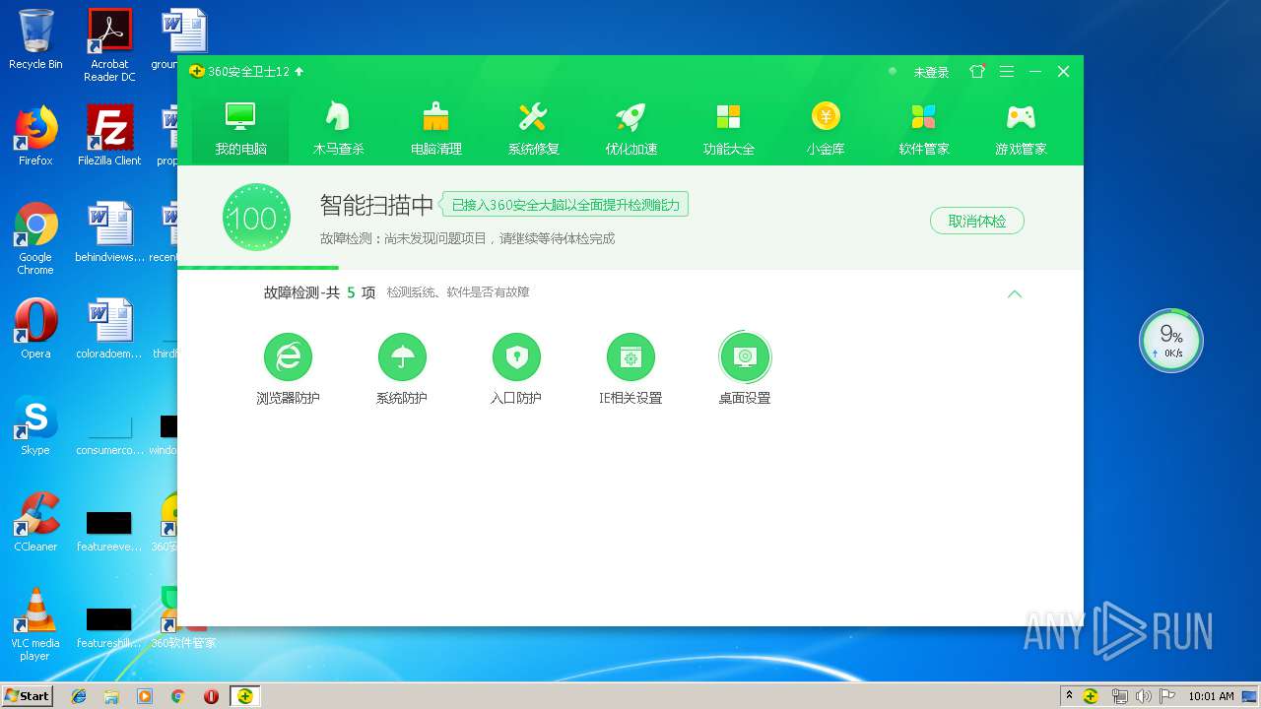Open the 电脑清理 tab
This screenshot has width=1261, height=709.
[435, 128]
